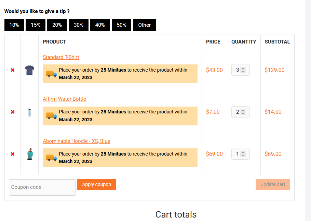Choose the Other tip amount option

(x=144, y=25)
